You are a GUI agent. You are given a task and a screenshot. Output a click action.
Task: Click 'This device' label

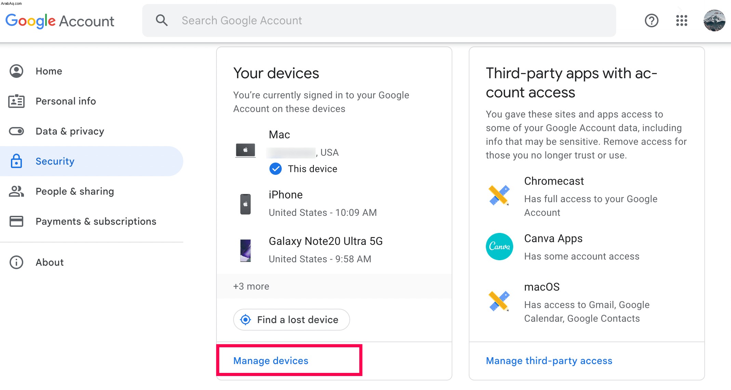(313, 169)
